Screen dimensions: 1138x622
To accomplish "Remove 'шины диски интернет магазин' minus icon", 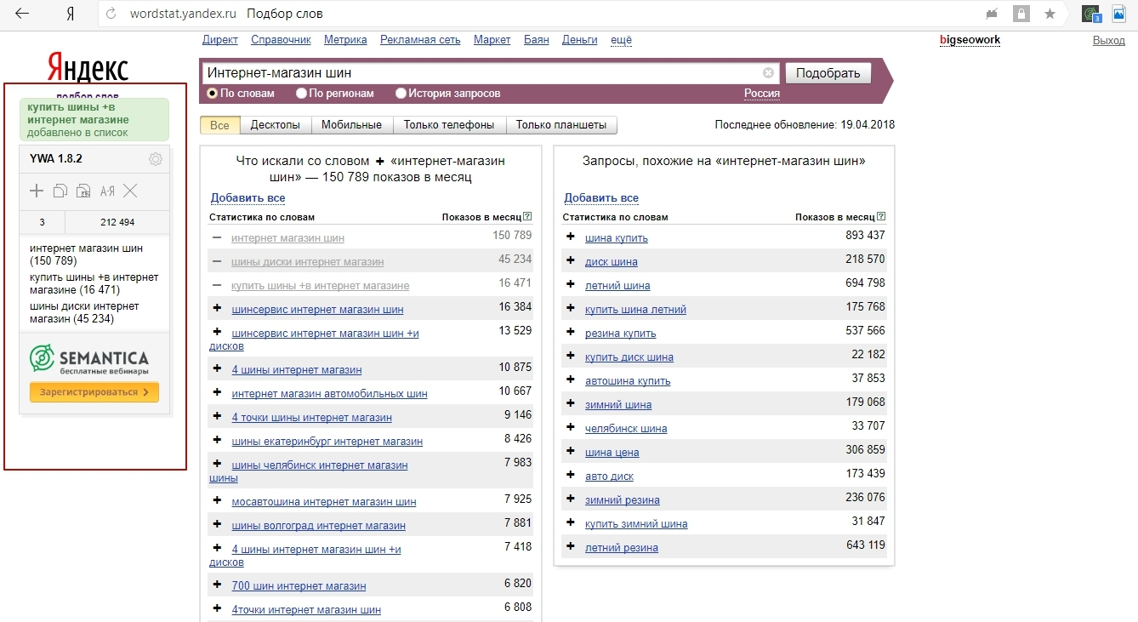I will click(x=218, y=261).
